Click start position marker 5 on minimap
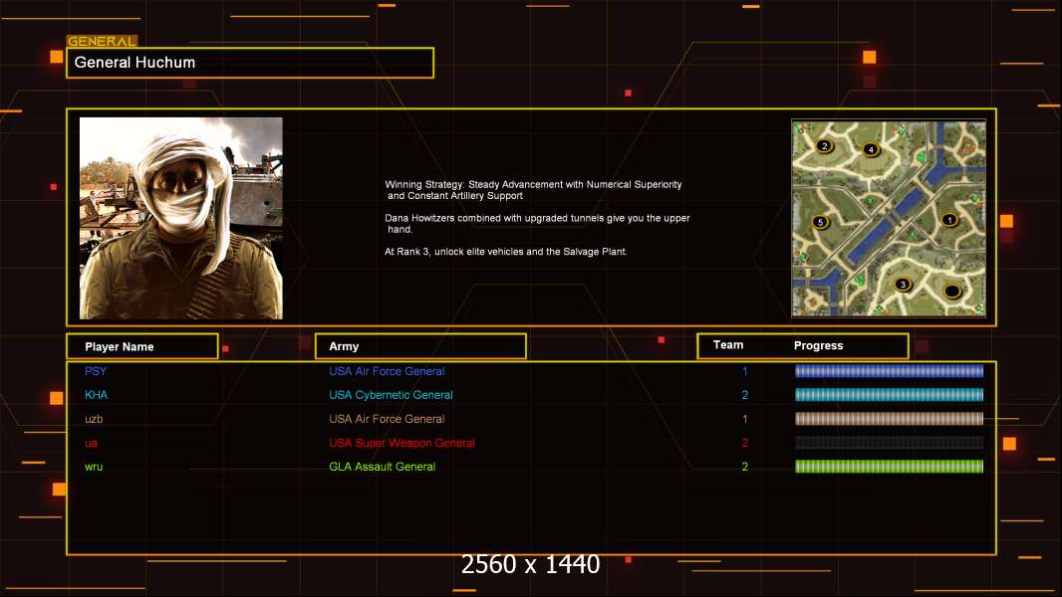The height and width of the screenshot is (597, 1062). tap(820, 222)
